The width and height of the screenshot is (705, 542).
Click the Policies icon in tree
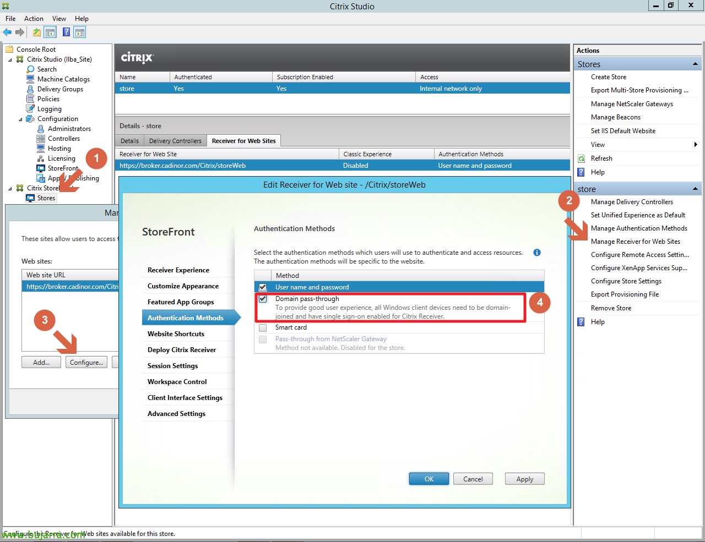pyautogui.click(x=31, y=99)
